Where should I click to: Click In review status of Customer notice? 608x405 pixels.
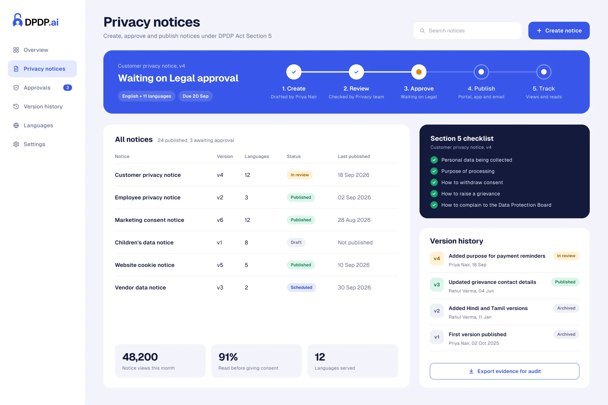(299, 175)
